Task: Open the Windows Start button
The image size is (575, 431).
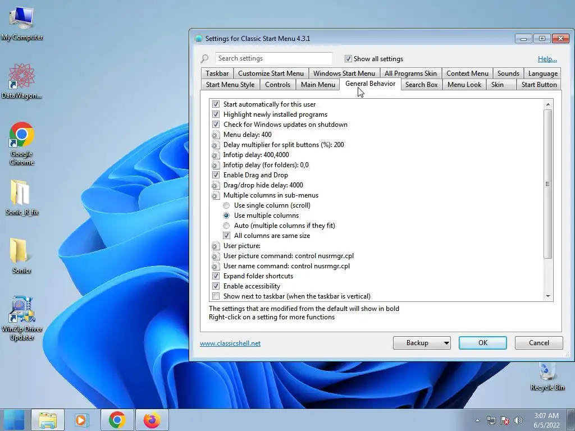Action: (13, 420)
